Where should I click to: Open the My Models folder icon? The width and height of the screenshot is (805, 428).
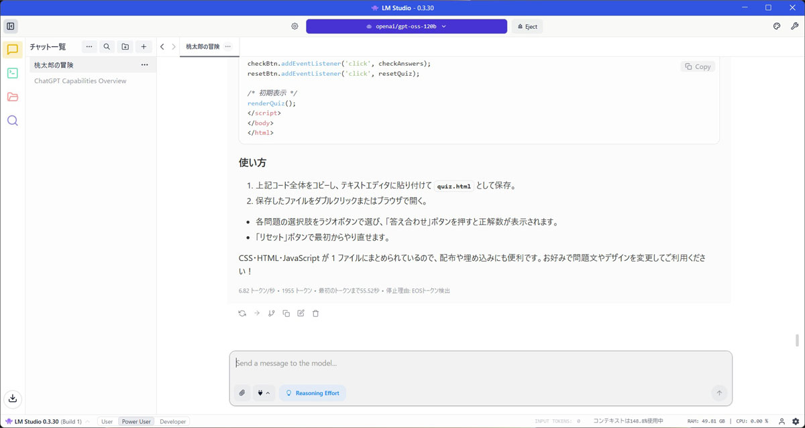coord(12,97)
